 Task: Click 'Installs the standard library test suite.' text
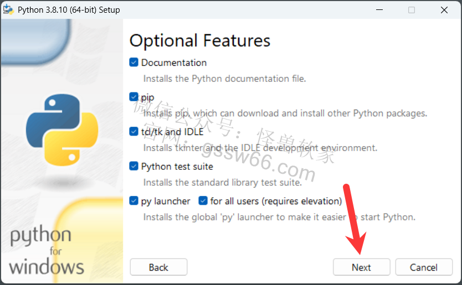click(x=223, y=183)
